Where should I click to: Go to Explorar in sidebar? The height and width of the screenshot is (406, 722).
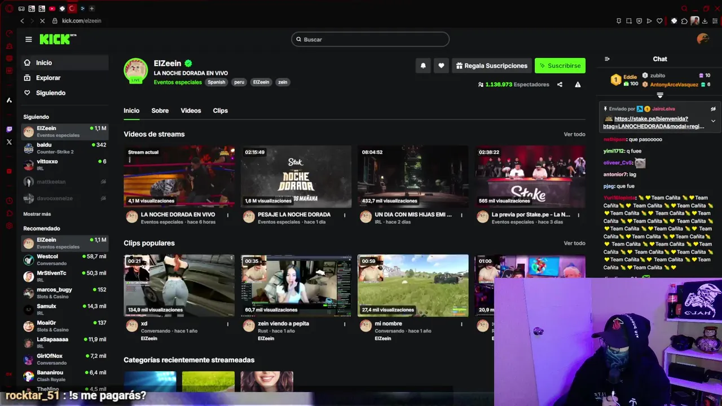[65, 78]
